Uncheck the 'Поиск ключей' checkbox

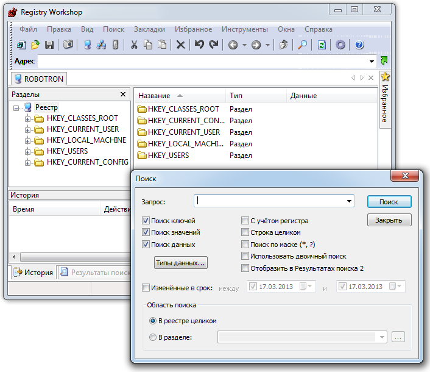click(146, 221)
